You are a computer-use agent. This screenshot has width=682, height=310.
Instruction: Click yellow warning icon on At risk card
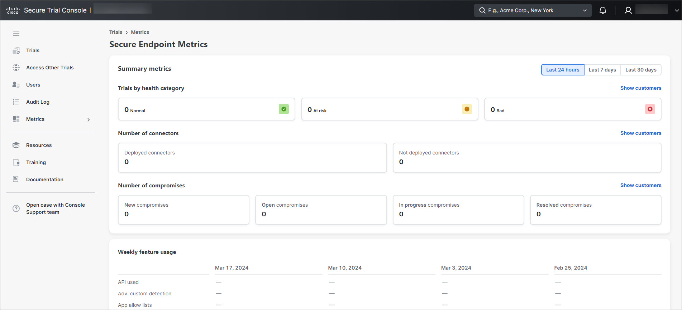[x=467, y=109]
